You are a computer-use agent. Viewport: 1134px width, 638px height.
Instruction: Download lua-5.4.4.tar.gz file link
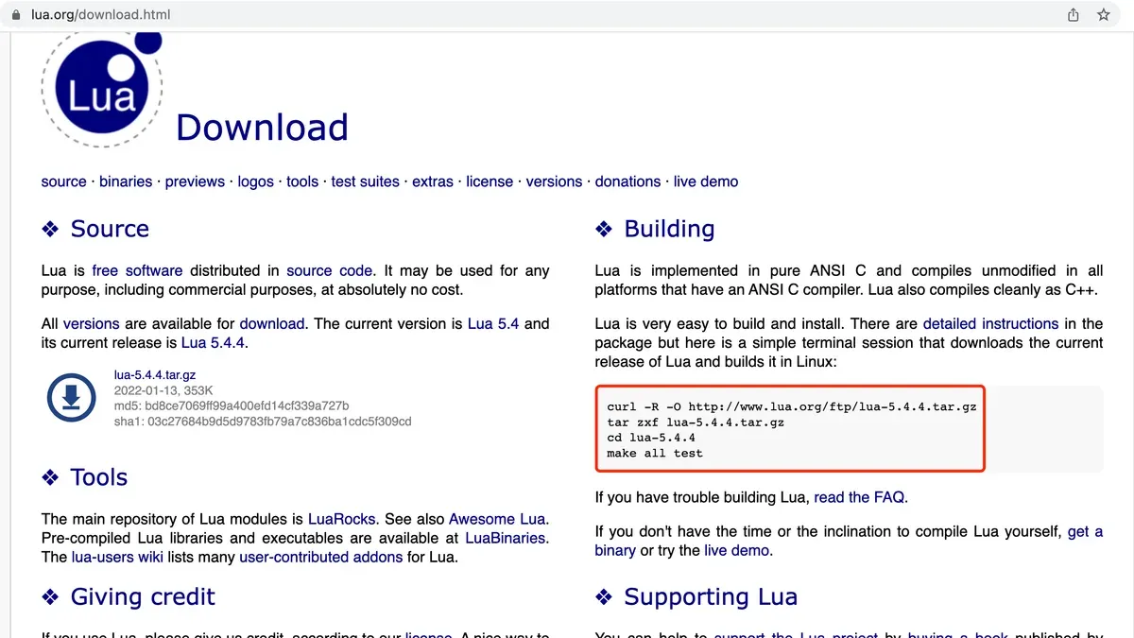(155, 375)
